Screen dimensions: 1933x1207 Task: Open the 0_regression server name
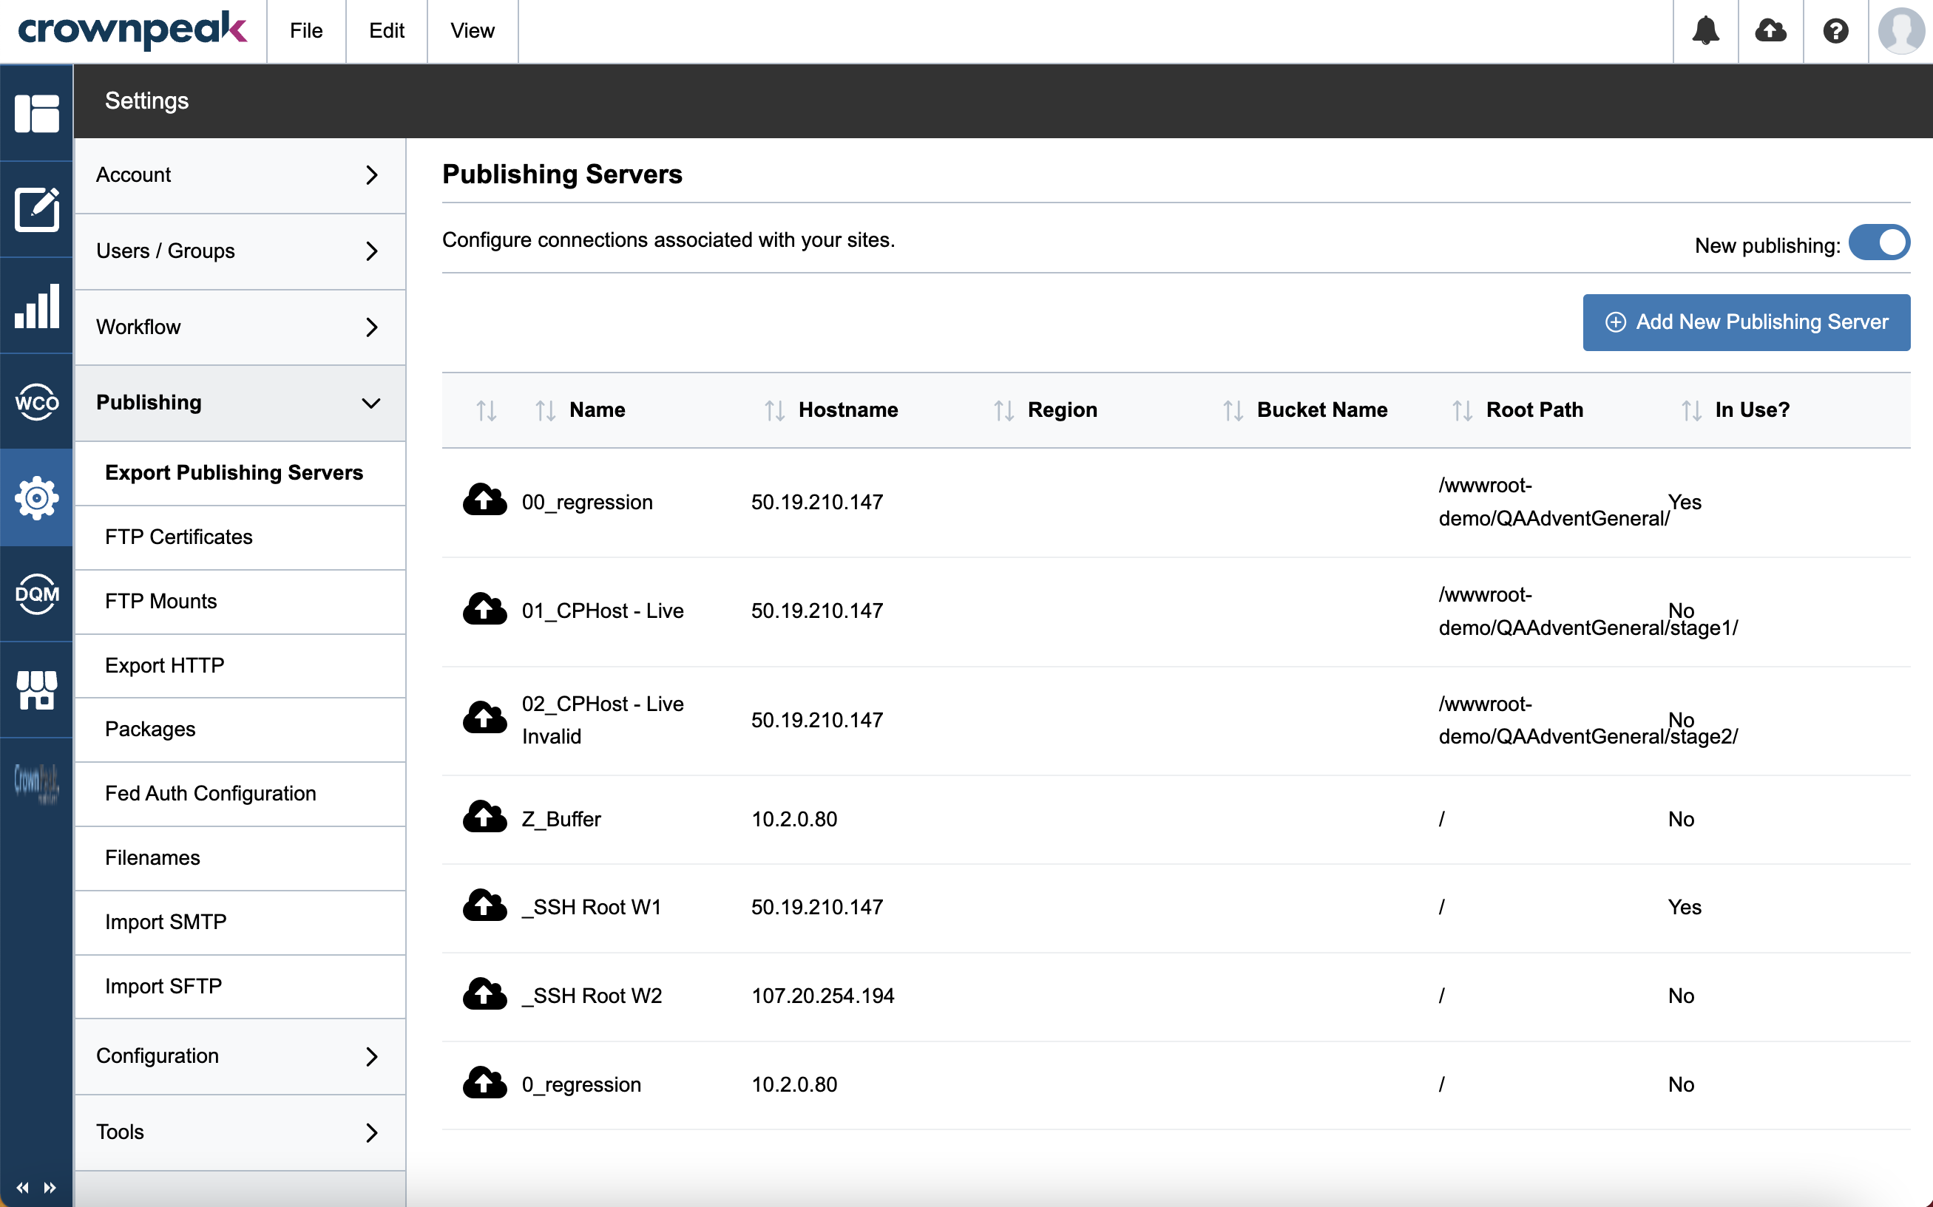(581, 1084)
